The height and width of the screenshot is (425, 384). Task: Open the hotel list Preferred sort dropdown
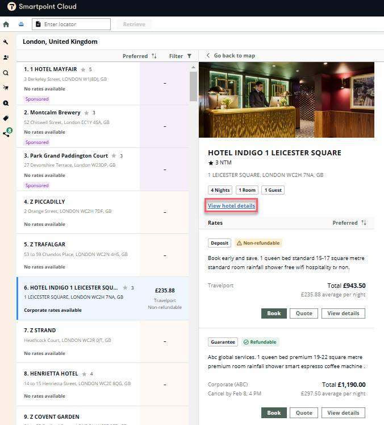pyautogui.click(x=139, y=56)
